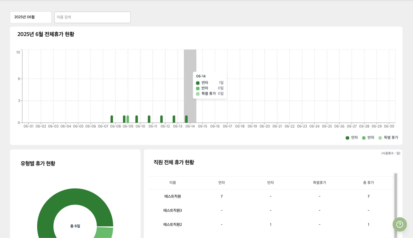413x238 pixels.
Task: Select the 테스트직원 row name
Action: tap(172, 196)
